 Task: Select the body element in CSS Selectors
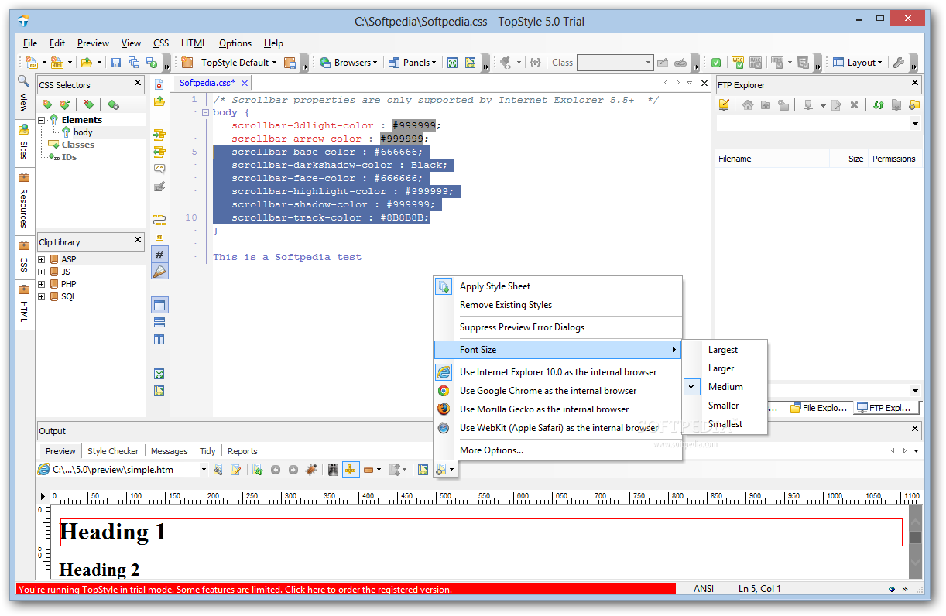pyautogui.click(x=83, y=132)
